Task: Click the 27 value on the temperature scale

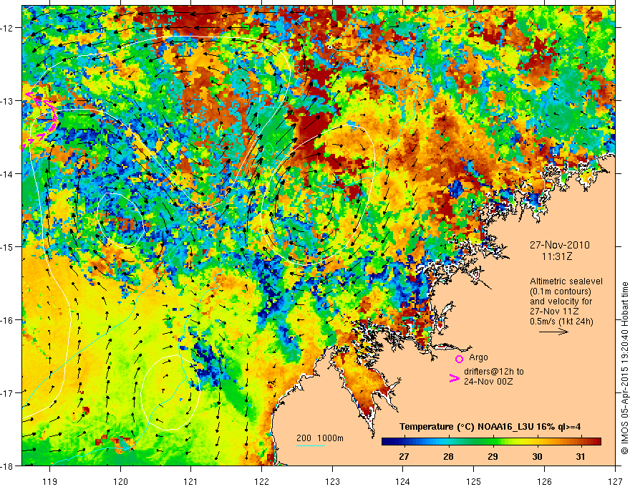Action: coord(404,456)
